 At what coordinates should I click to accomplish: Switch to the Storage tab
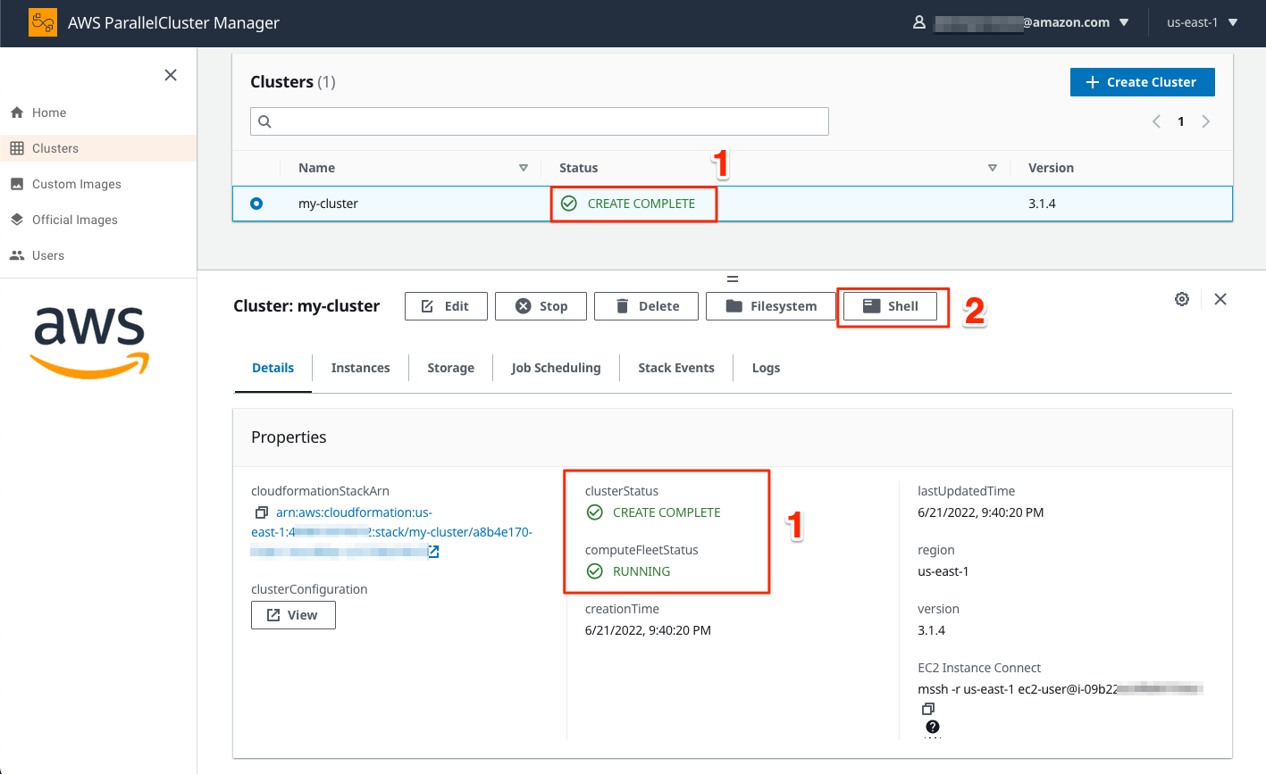click(x=450, y=368)
